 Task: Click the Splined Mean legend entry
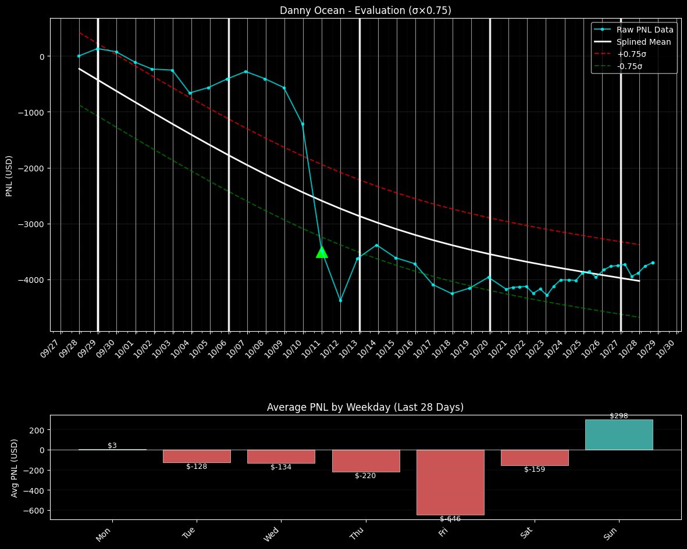coord(643,42)
